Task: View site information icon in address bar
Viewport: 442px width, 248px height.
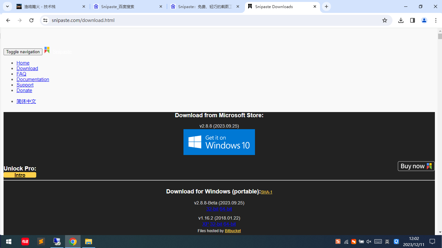Action: [45, 20]
